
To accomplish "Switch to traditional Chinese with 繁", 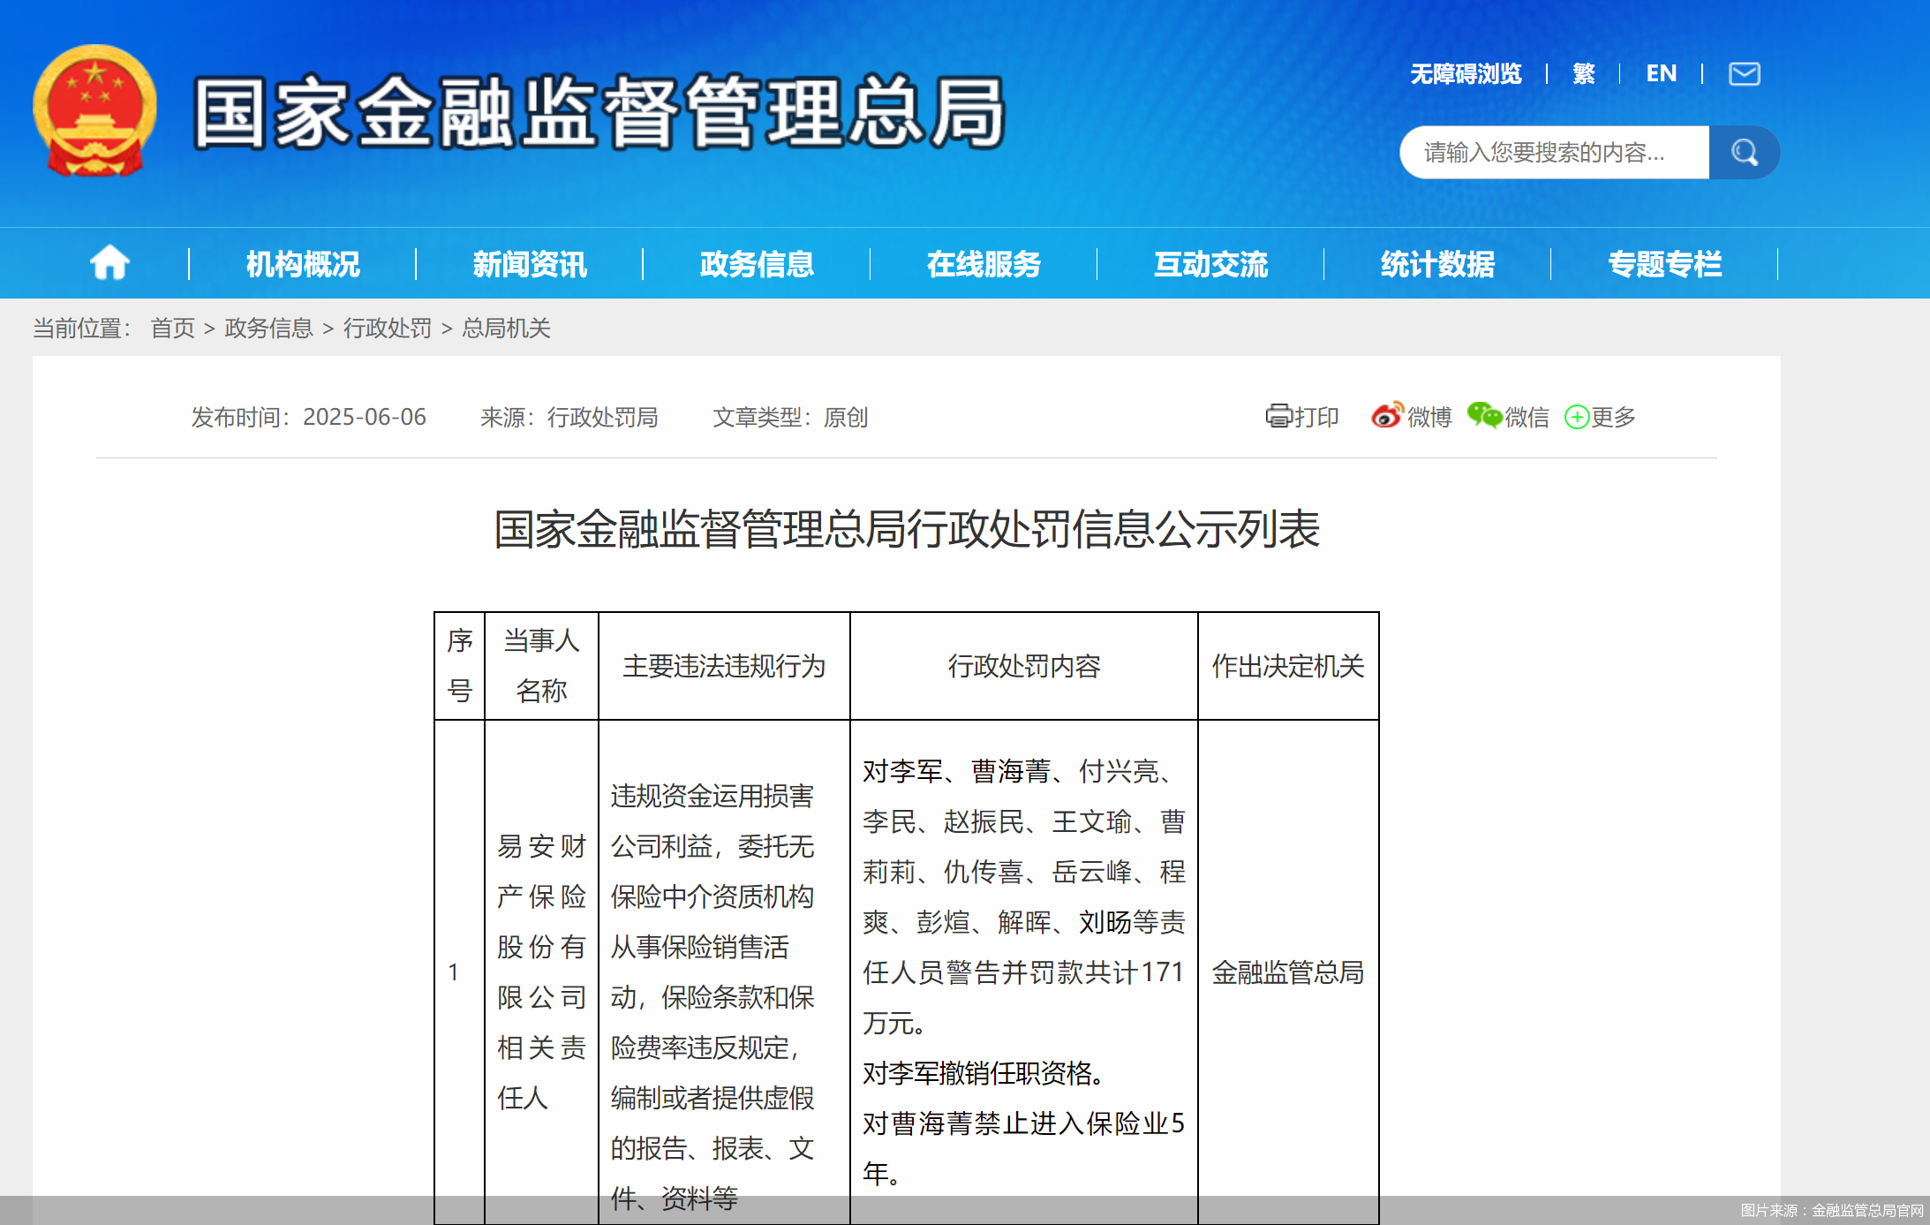I will [x=1584, y=73].
